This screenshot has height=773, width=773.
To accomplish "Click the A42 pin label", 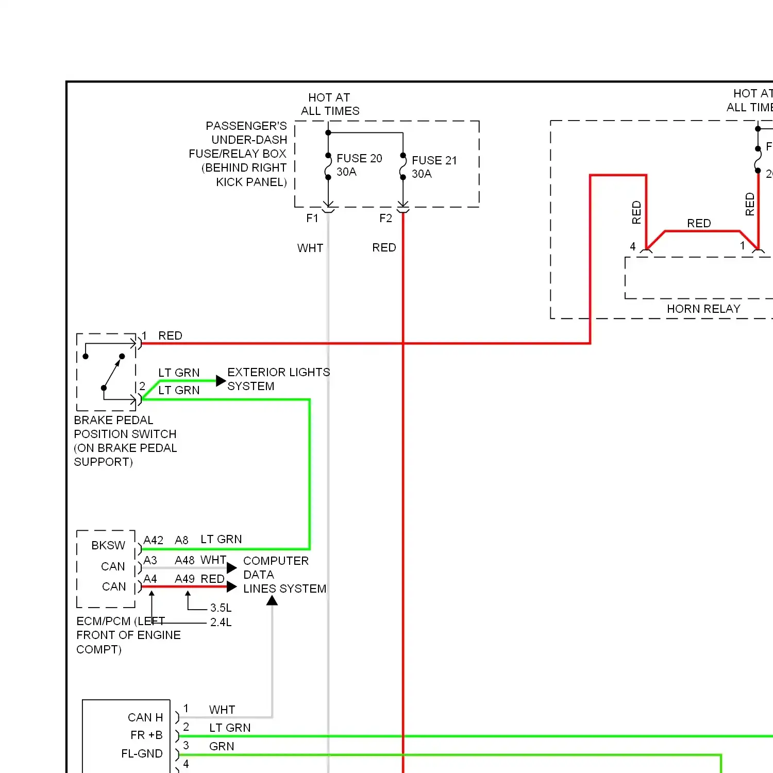I will (153, 540).
